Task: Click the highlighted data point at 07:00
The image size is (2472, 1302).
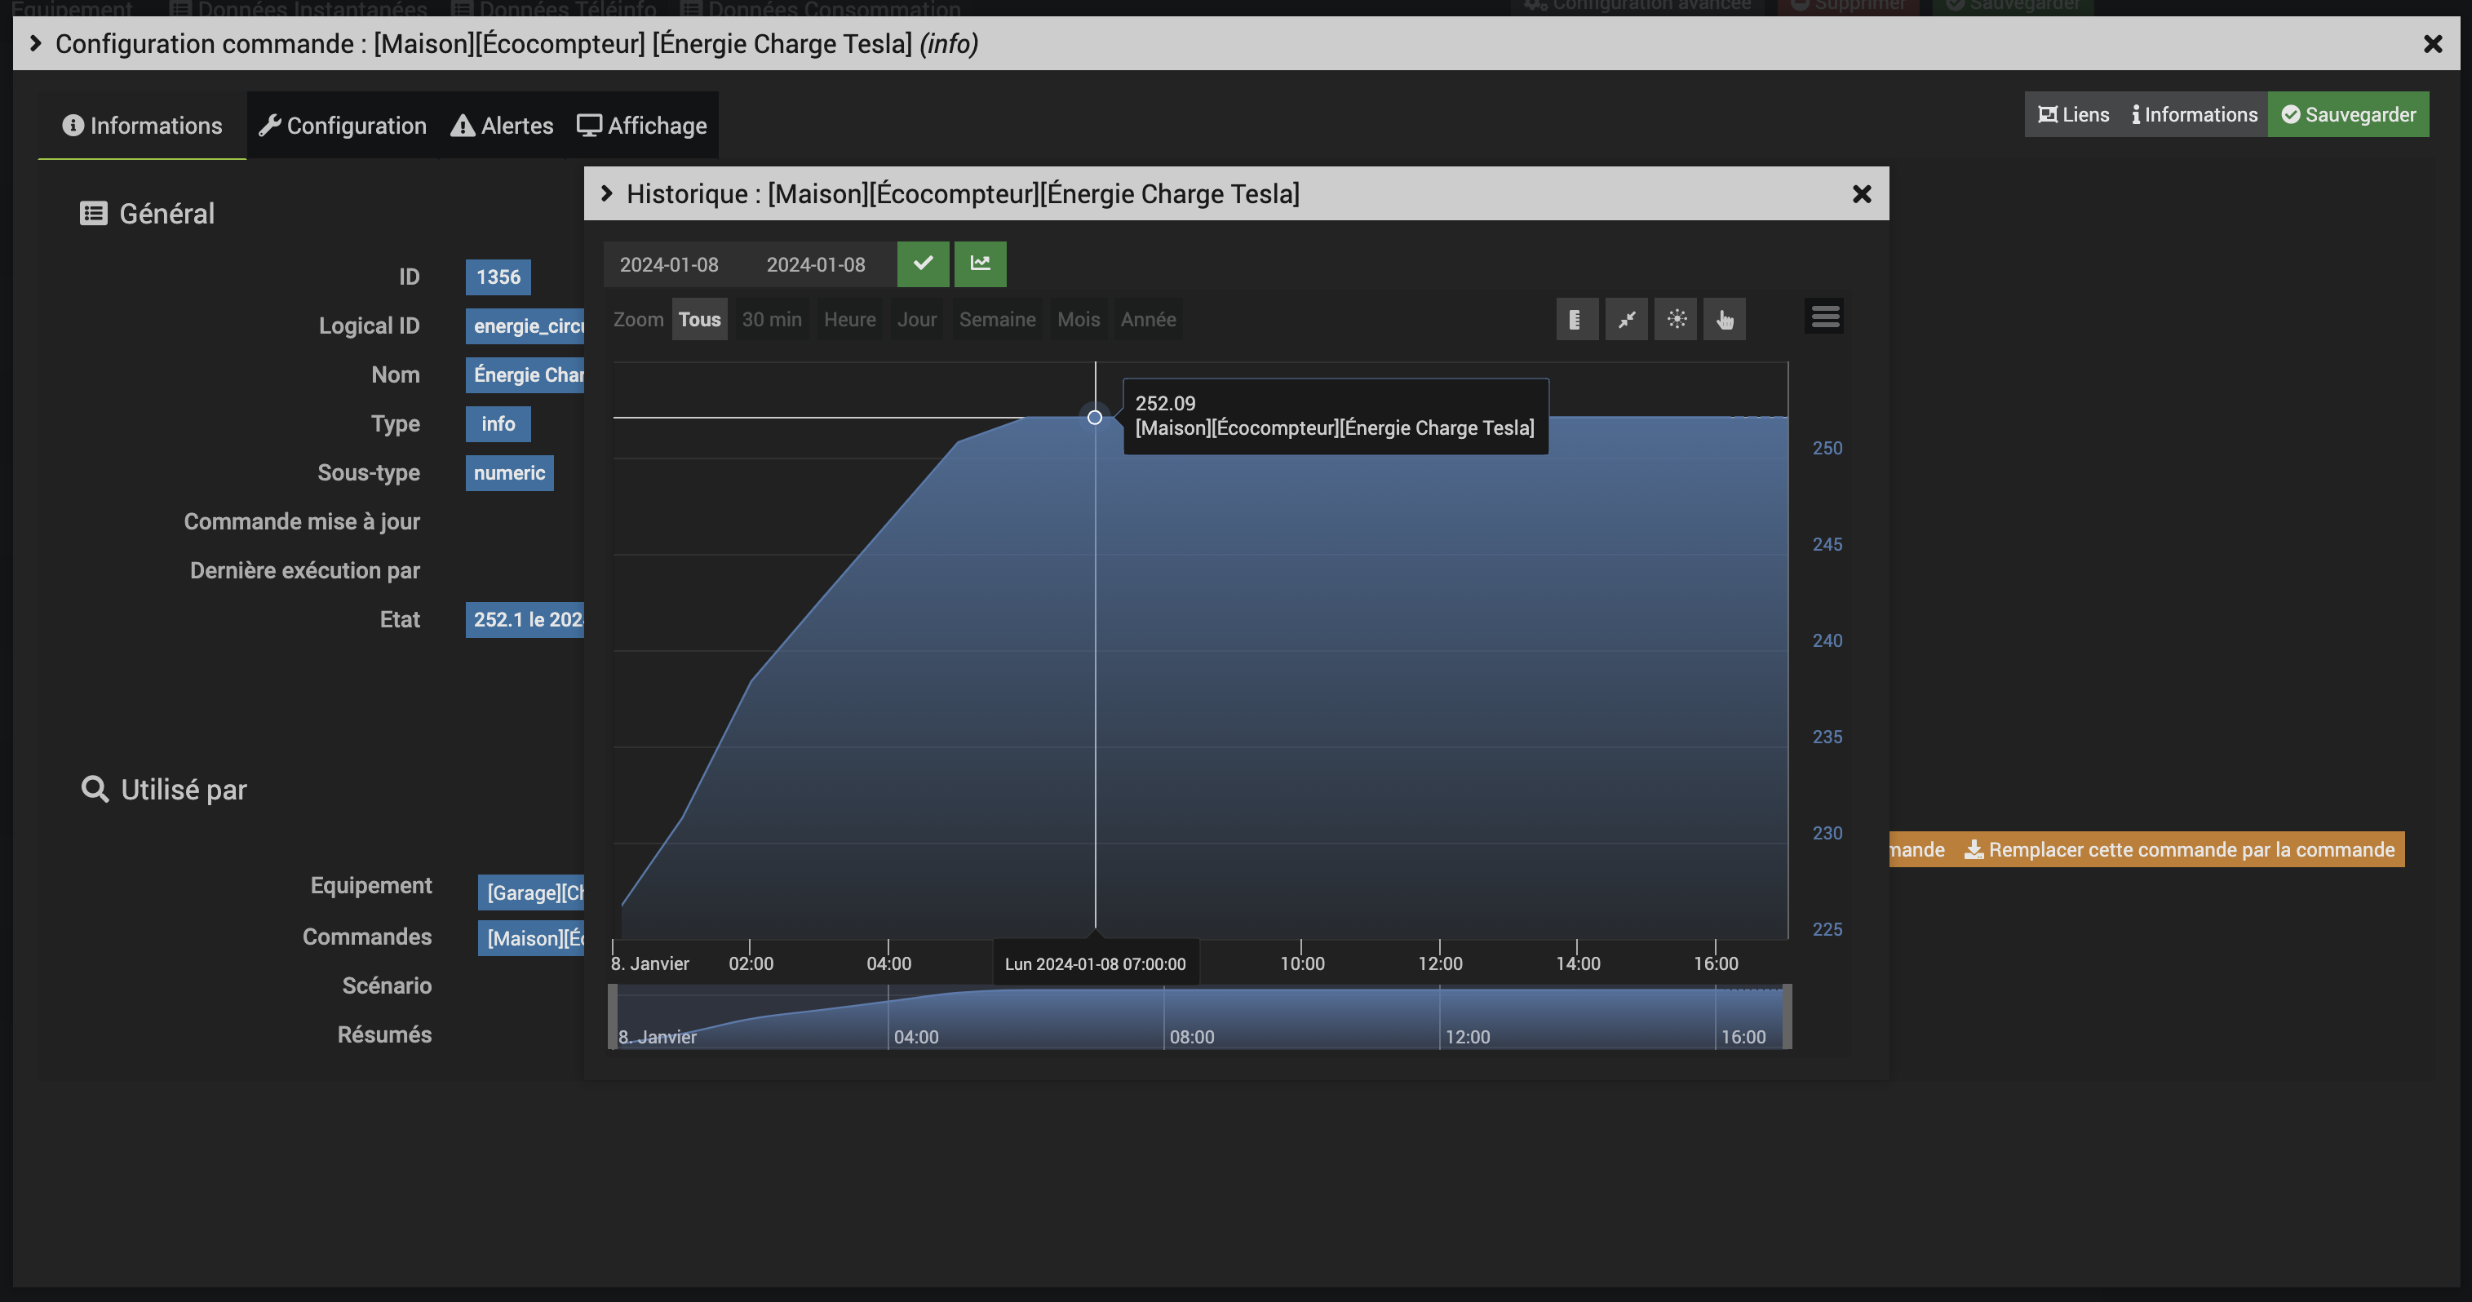Action: pos(1095,418)
